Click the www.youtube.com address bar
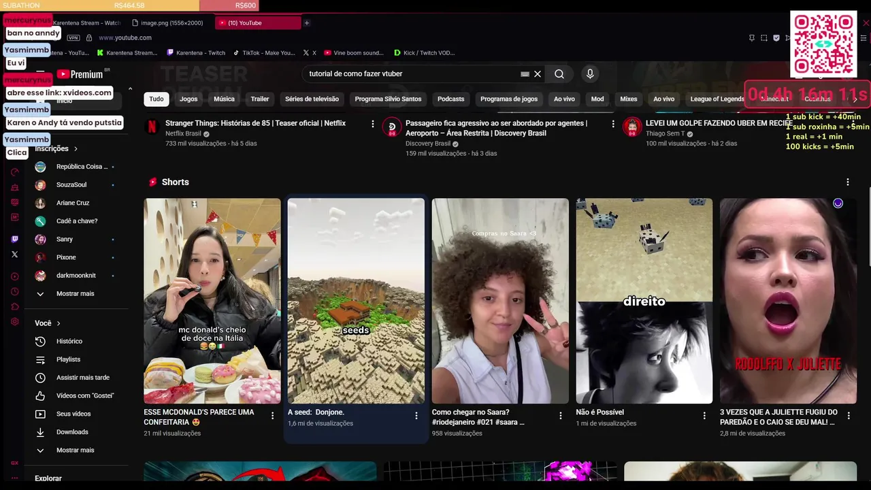Image resolution: width=871 pixels, height=490 pixels. coord(125,38)
